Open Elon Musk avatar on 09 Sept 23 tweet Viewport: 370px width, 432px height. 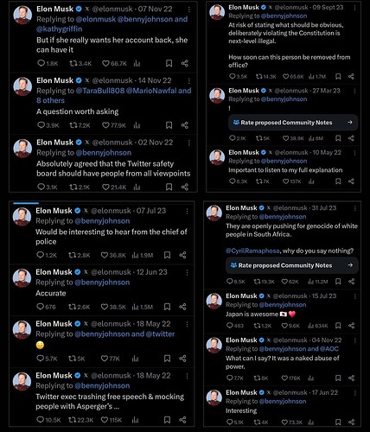point(217,12)
